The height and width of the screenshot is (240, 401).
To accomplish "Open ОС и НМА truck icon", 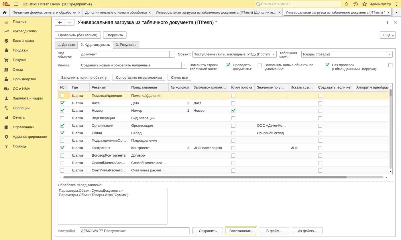I will [6, 89].
